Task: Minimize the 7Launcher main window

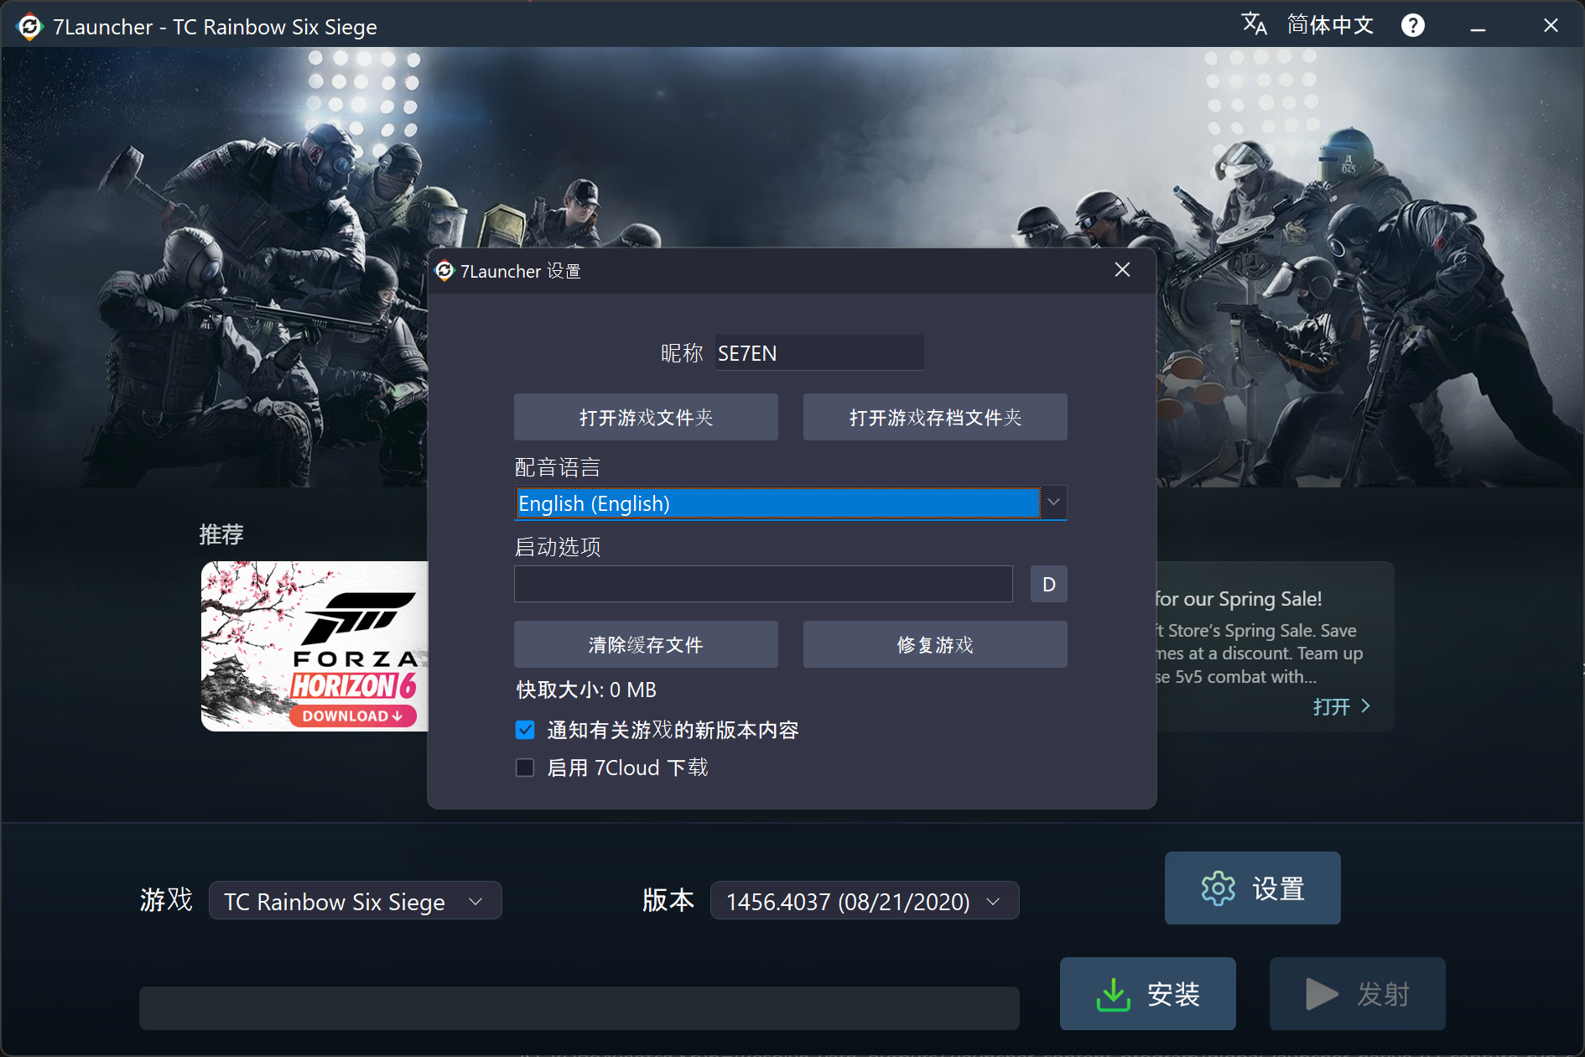Action: click(x=1478, y=27)
